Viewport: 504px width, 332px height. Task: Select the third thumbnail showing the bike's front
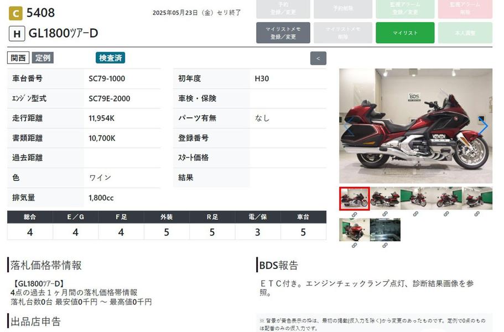(x=415, y=199)
